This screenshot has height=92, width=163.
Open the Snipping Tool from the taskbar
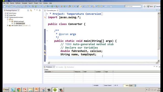[43, 90]
